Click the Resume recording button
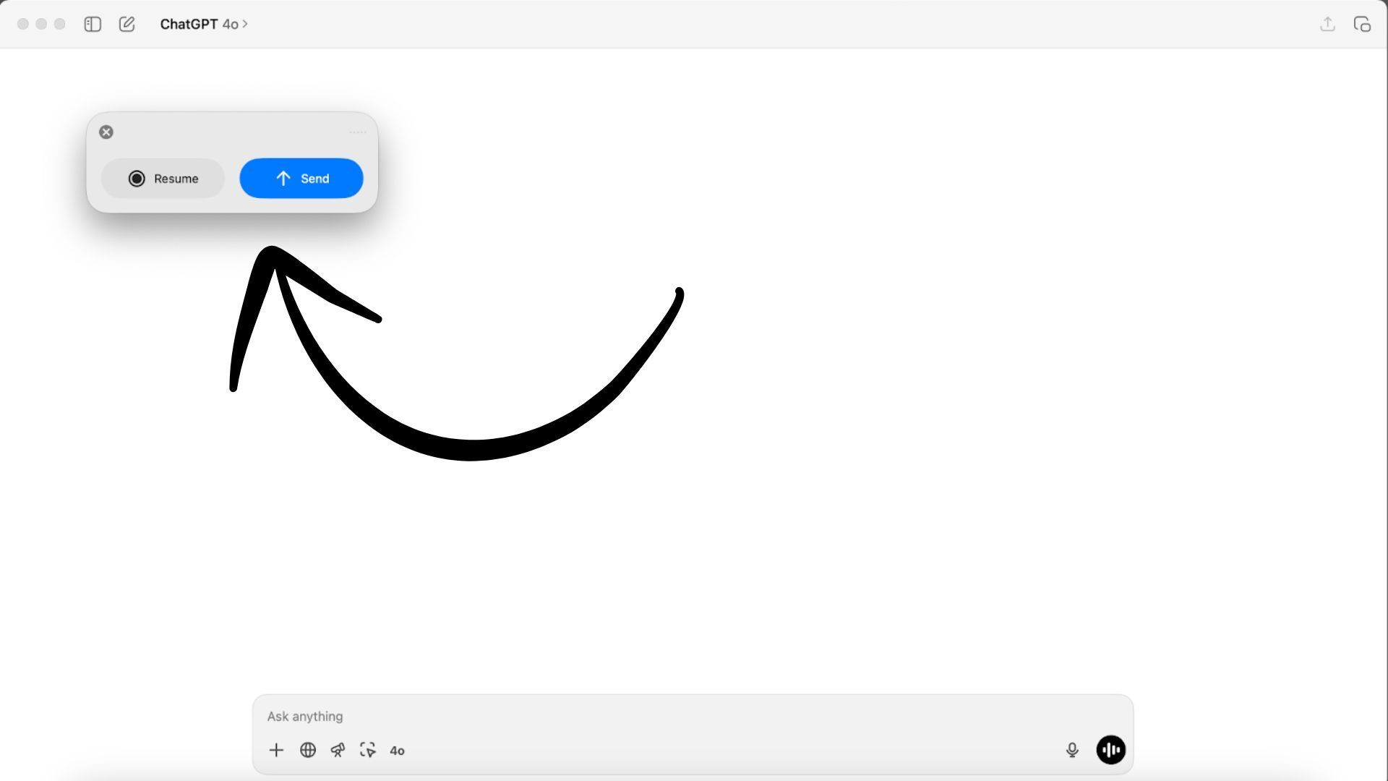Screen dimensions: 1388x781 pyautogui.click(x=163, y=179)
